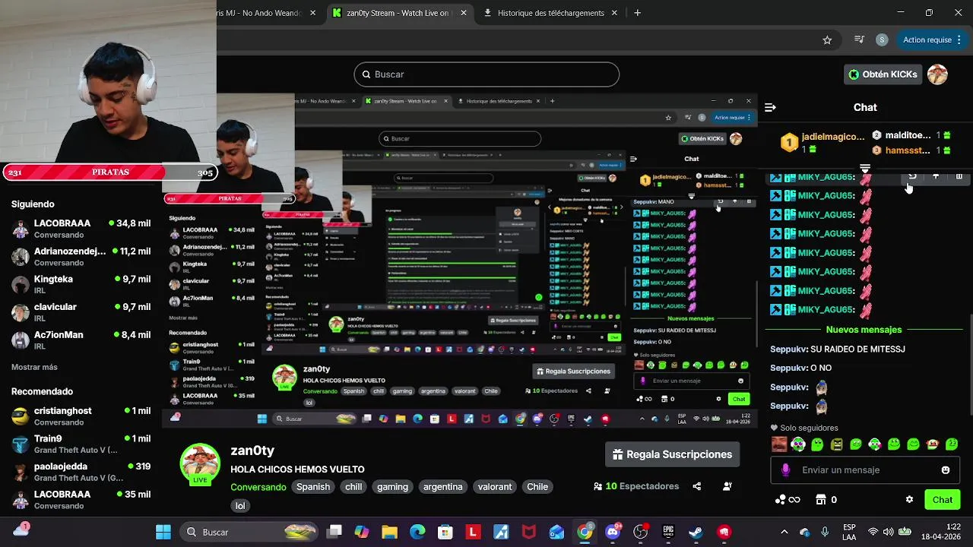
Task: Open a new browser tab with plus
Action: [x=637, y=13]
